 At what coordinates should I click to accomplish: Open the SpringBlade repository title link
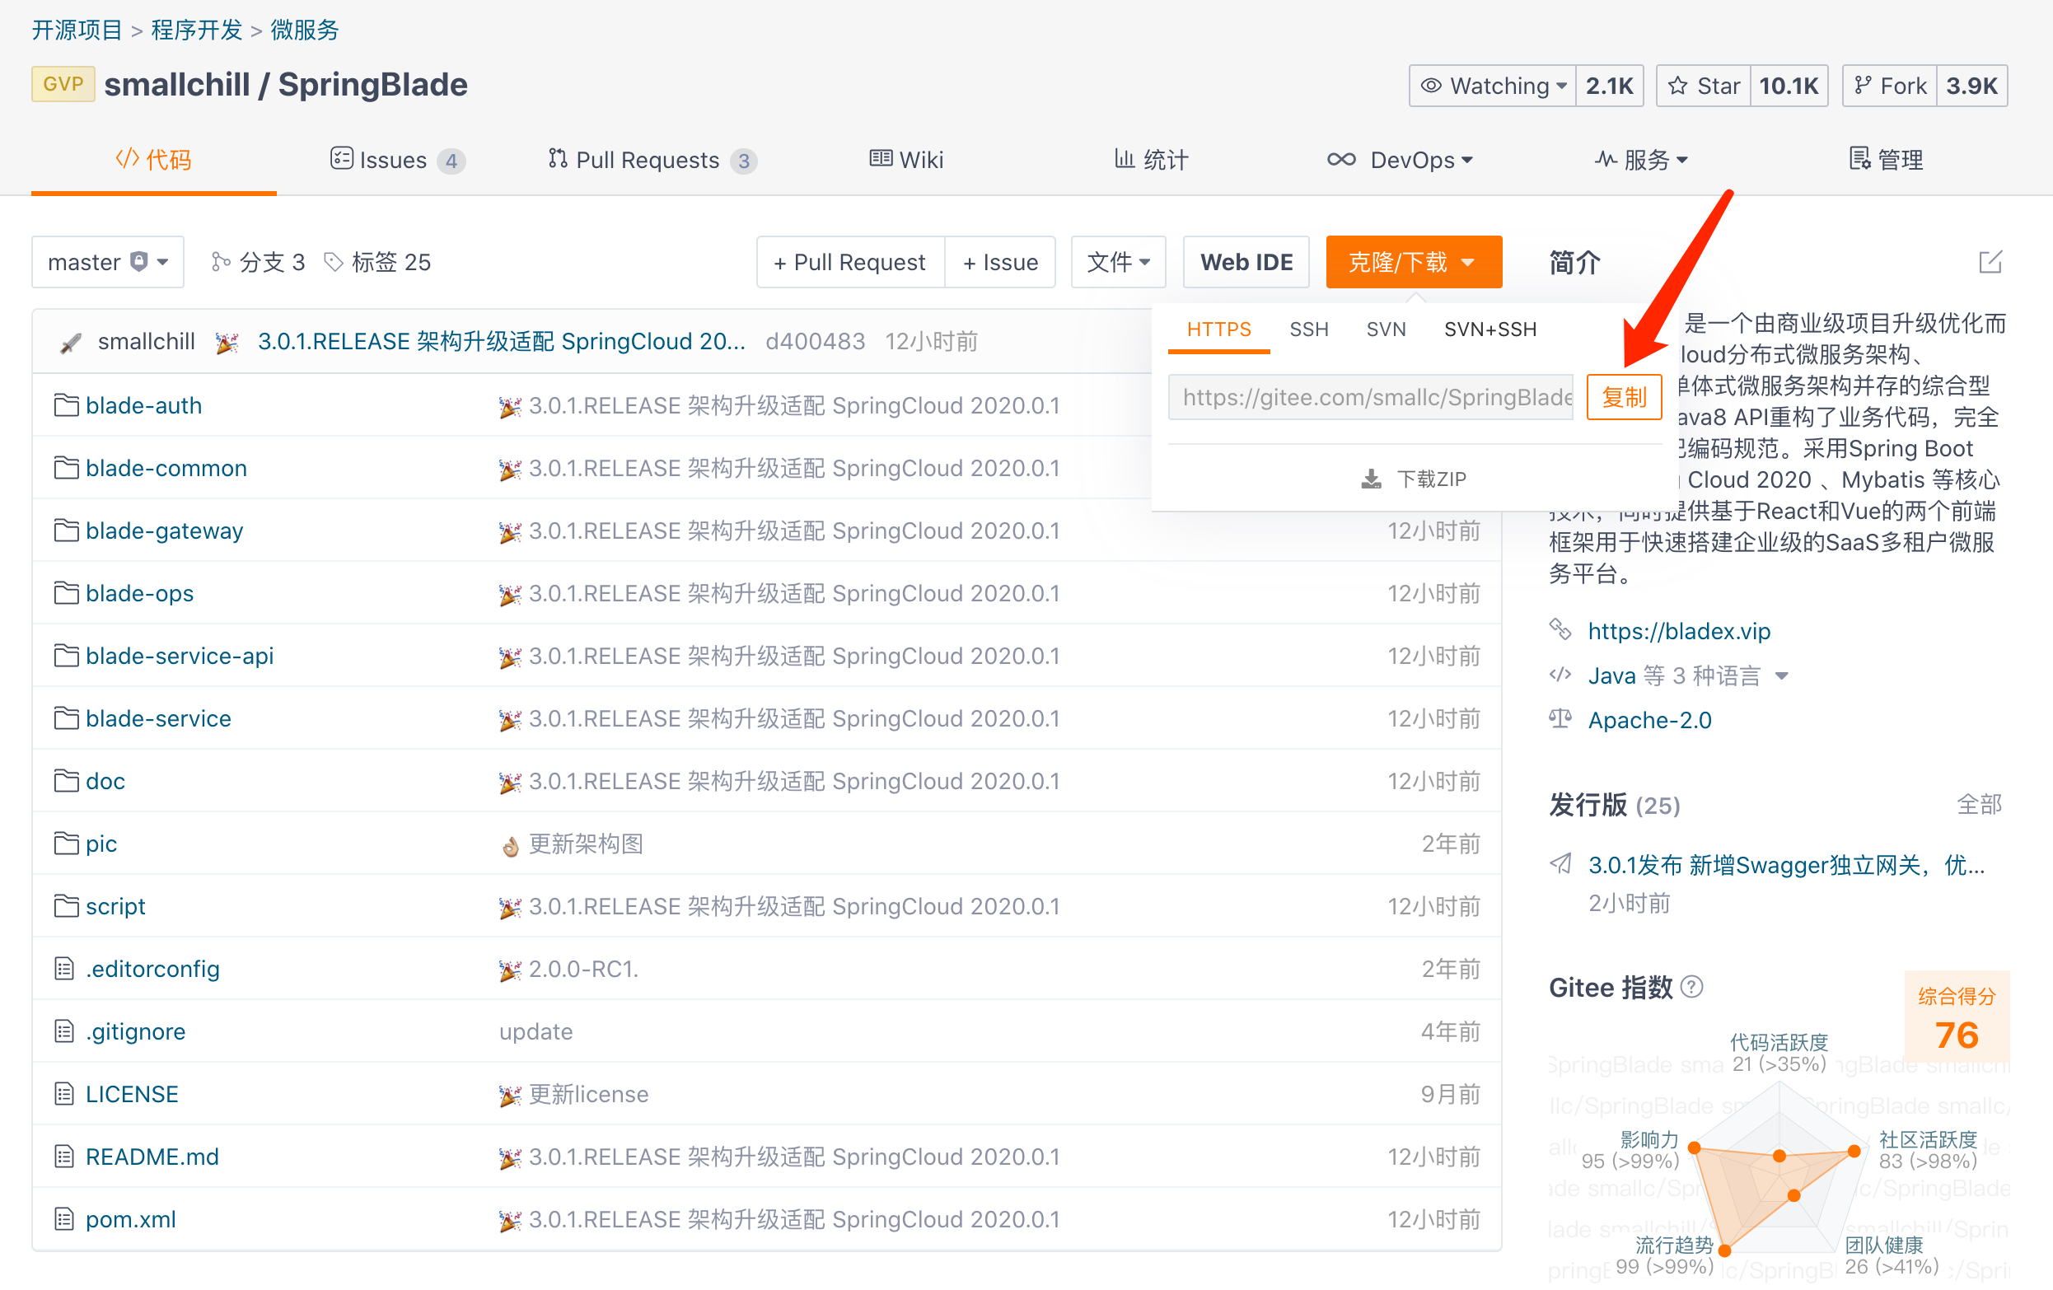coord(372,84)
